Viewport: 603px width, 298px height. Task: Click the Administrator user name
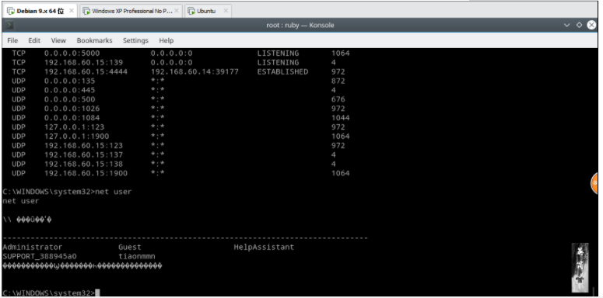(x=33, y=247)
